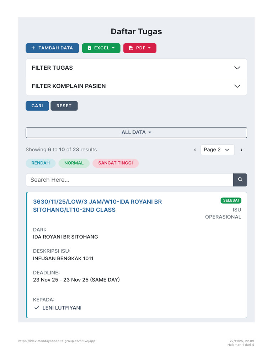Open the Excel export dropdown caret
The height and width of the screenshot is (364, 273).
(113, 48)
